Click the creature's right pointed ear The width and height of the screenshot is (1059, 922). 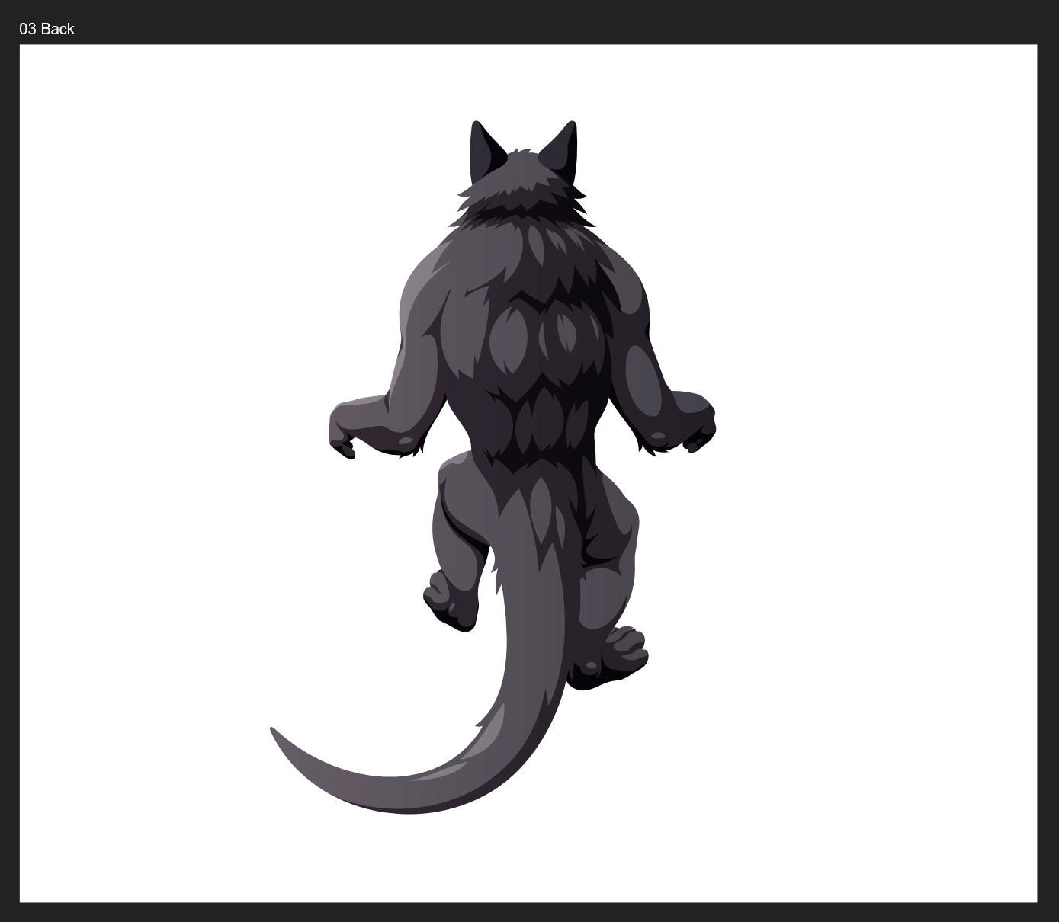click(x=563, y=149)
